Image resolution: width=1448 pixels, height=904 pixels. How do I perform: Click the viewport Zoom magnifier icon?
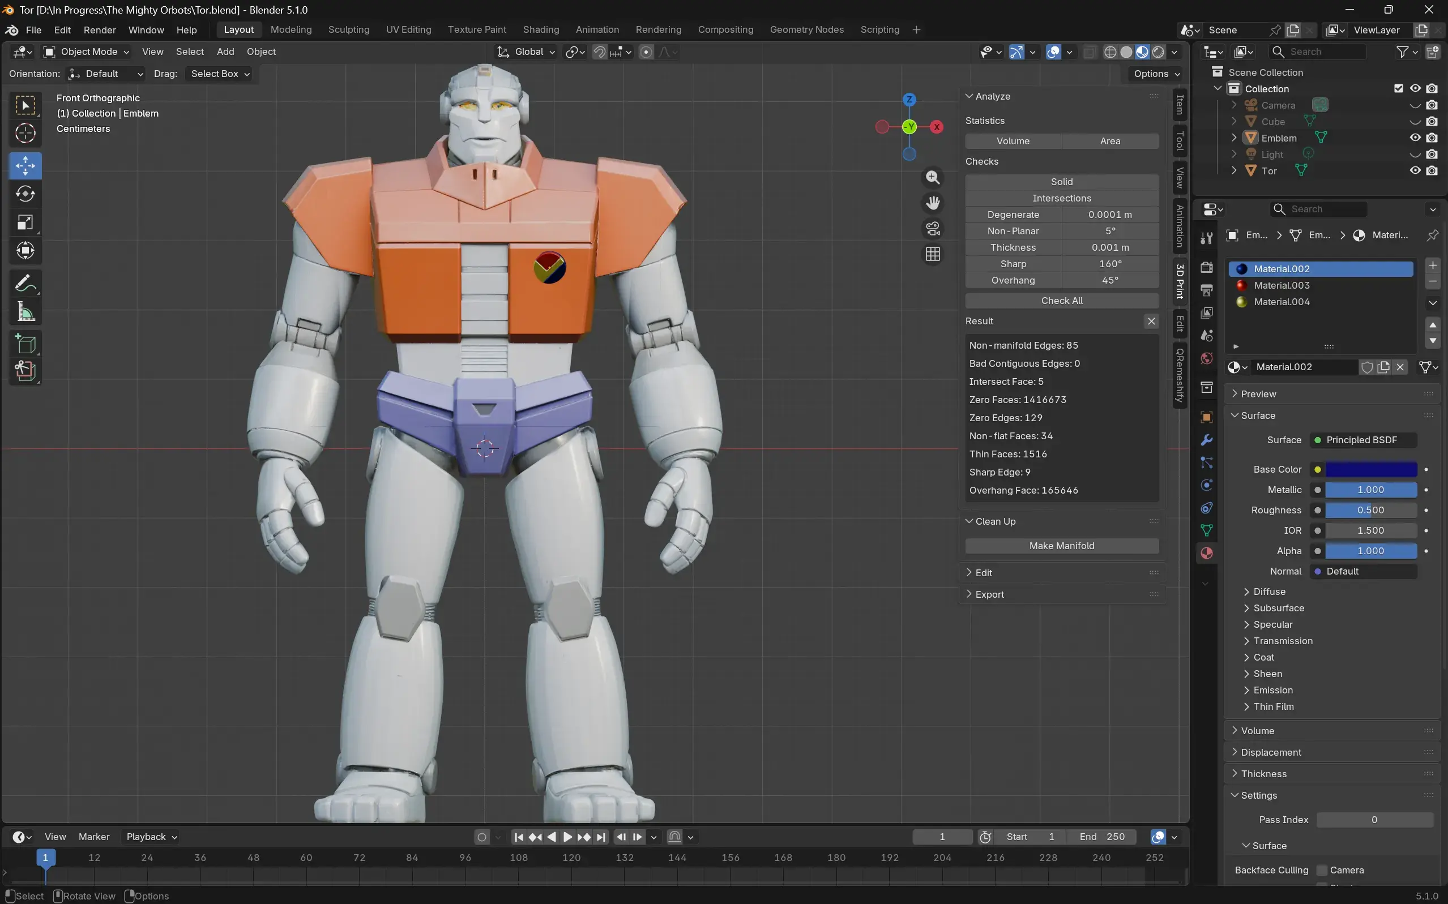click(x=933, y=178)
